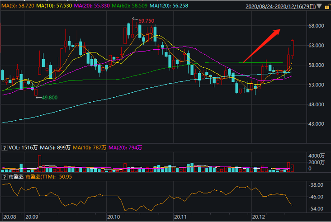
Task: Select the latest red candlestick on chart
Action: [293, 48]
